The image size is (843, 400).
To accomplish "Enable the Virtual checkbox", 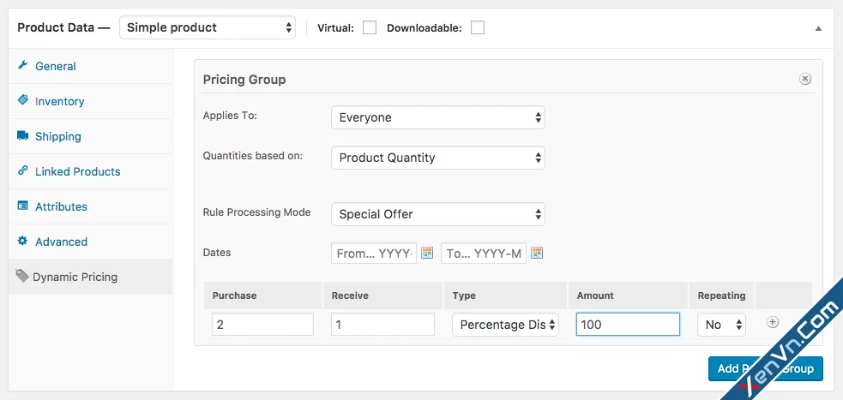I will tap(370, 27).
